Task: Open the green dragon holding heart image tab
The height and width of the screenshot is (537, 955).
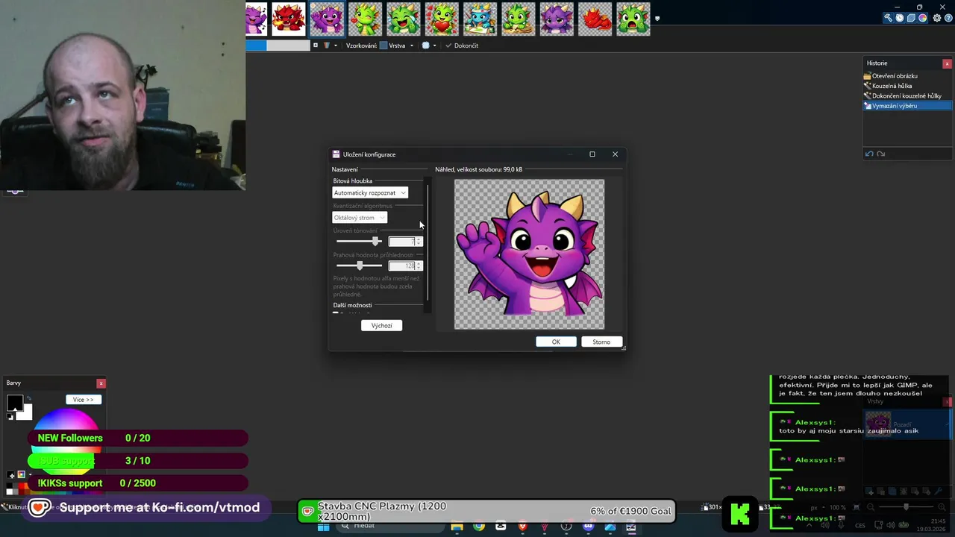Action: click(x=442, y=19)
